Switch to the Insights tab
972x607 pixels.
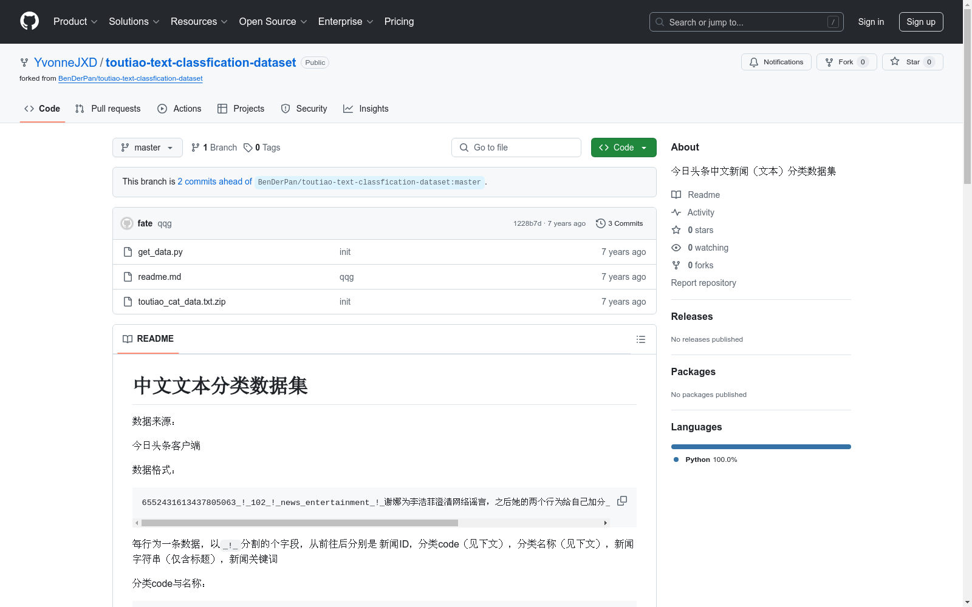(366, 109)
